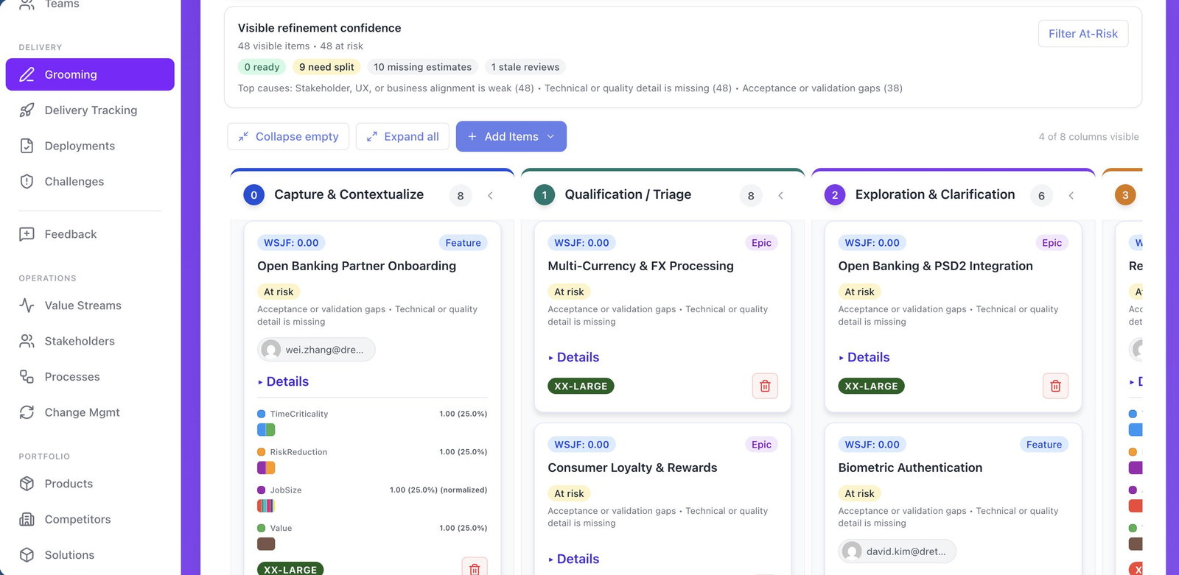The width and height of the screenshot is (1179, 575).
Task: Click the Value Streams pulse icon
Action: tap(27, 306)
